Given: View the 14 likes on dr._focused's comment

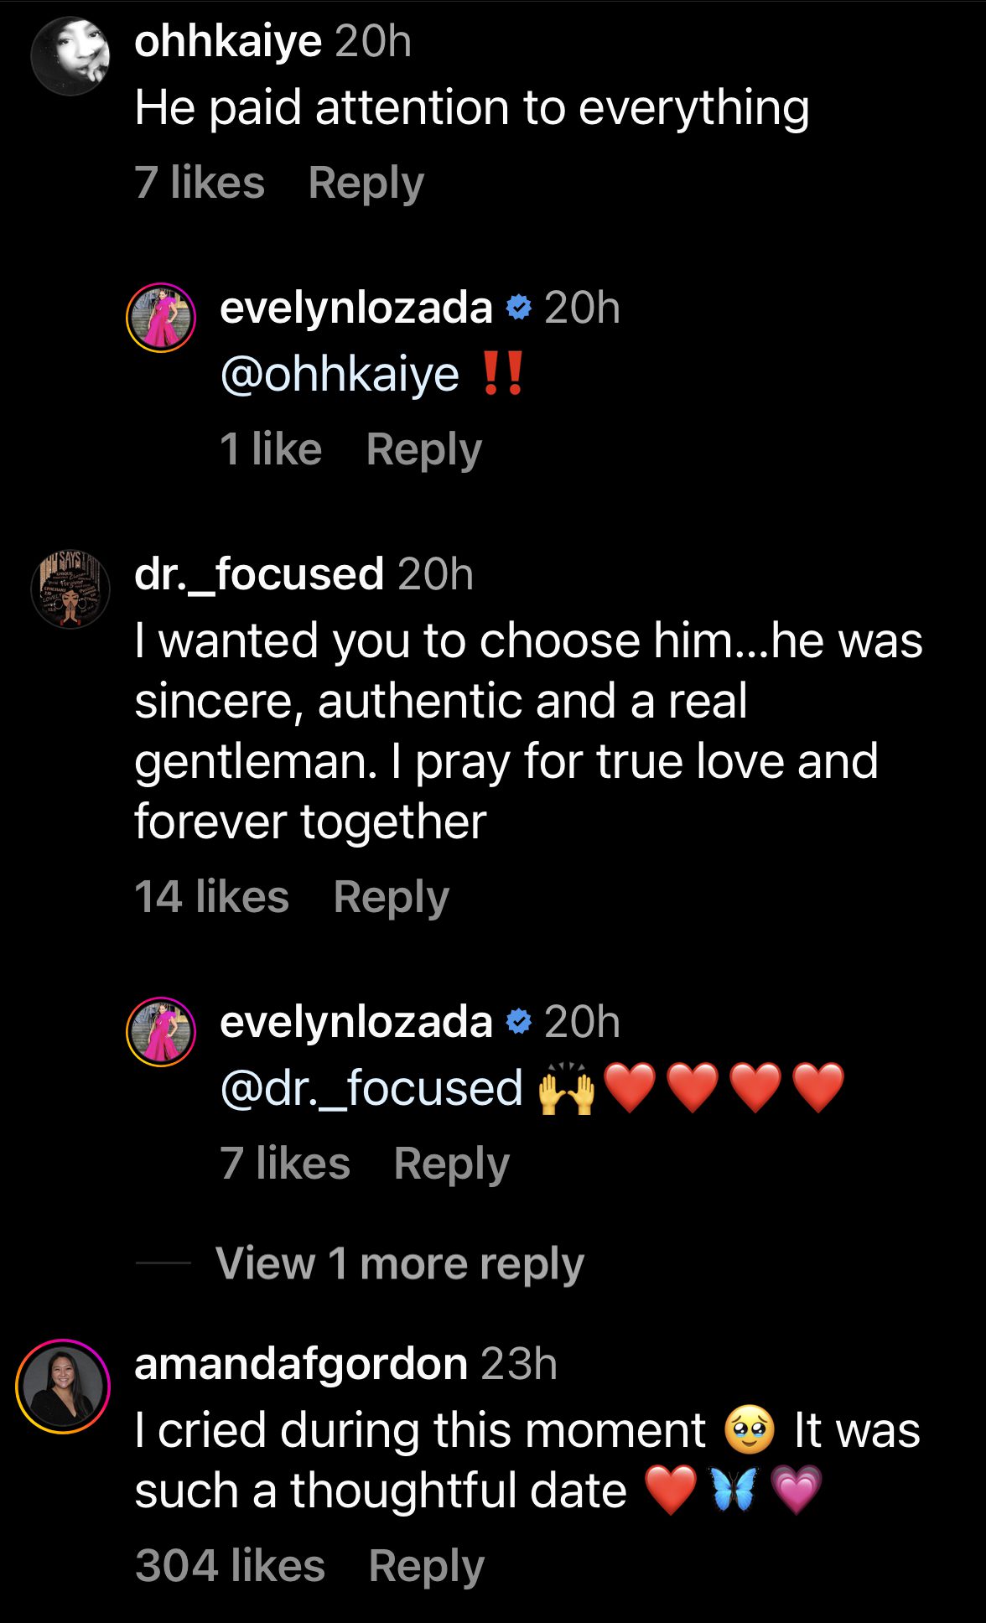Looking at the screenshot, I should point(211,897).
